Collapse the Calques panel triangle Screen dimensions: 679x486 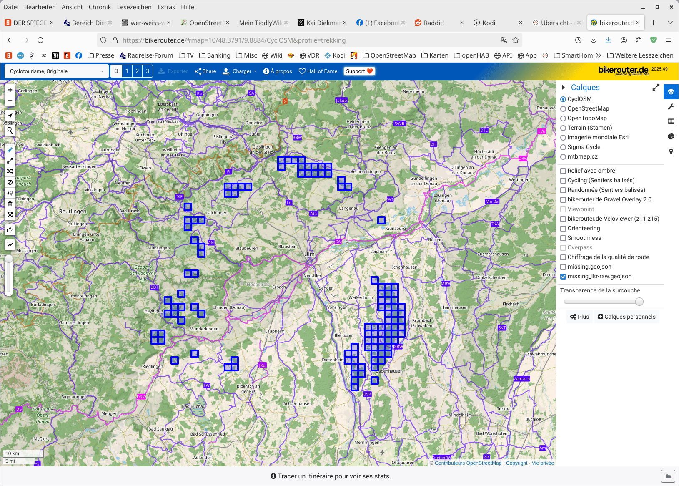[x=564, y=88]
